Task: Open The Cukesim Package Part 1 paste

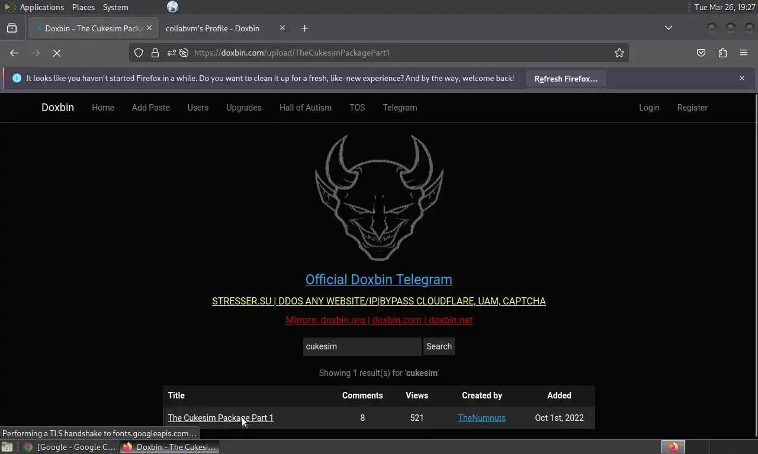Action: [x=220, y=418]
